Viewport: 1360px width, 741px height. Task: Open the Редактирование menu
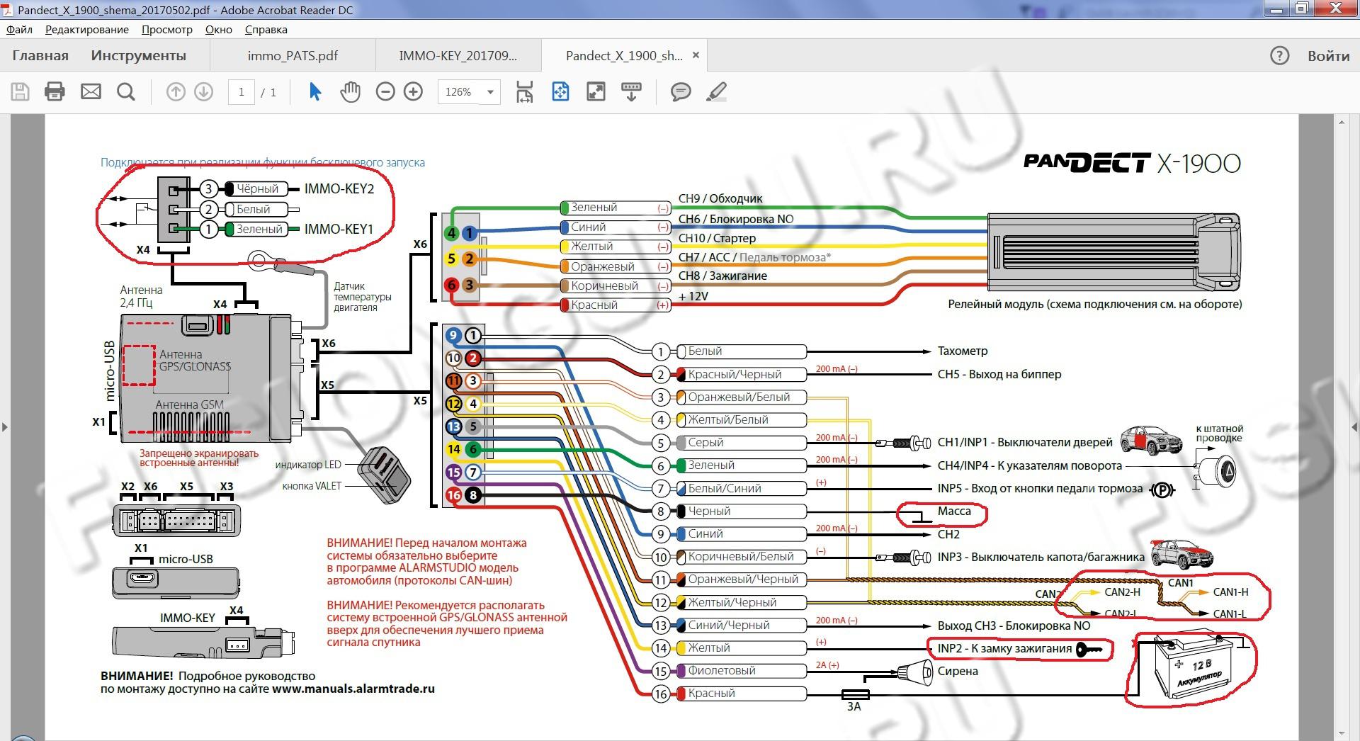pyautogui.click(x=87, y=30)
